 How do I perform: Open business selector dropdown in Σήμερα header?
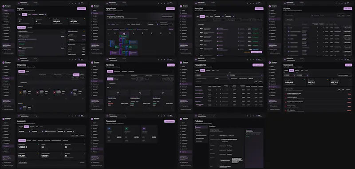click(29, 4)
